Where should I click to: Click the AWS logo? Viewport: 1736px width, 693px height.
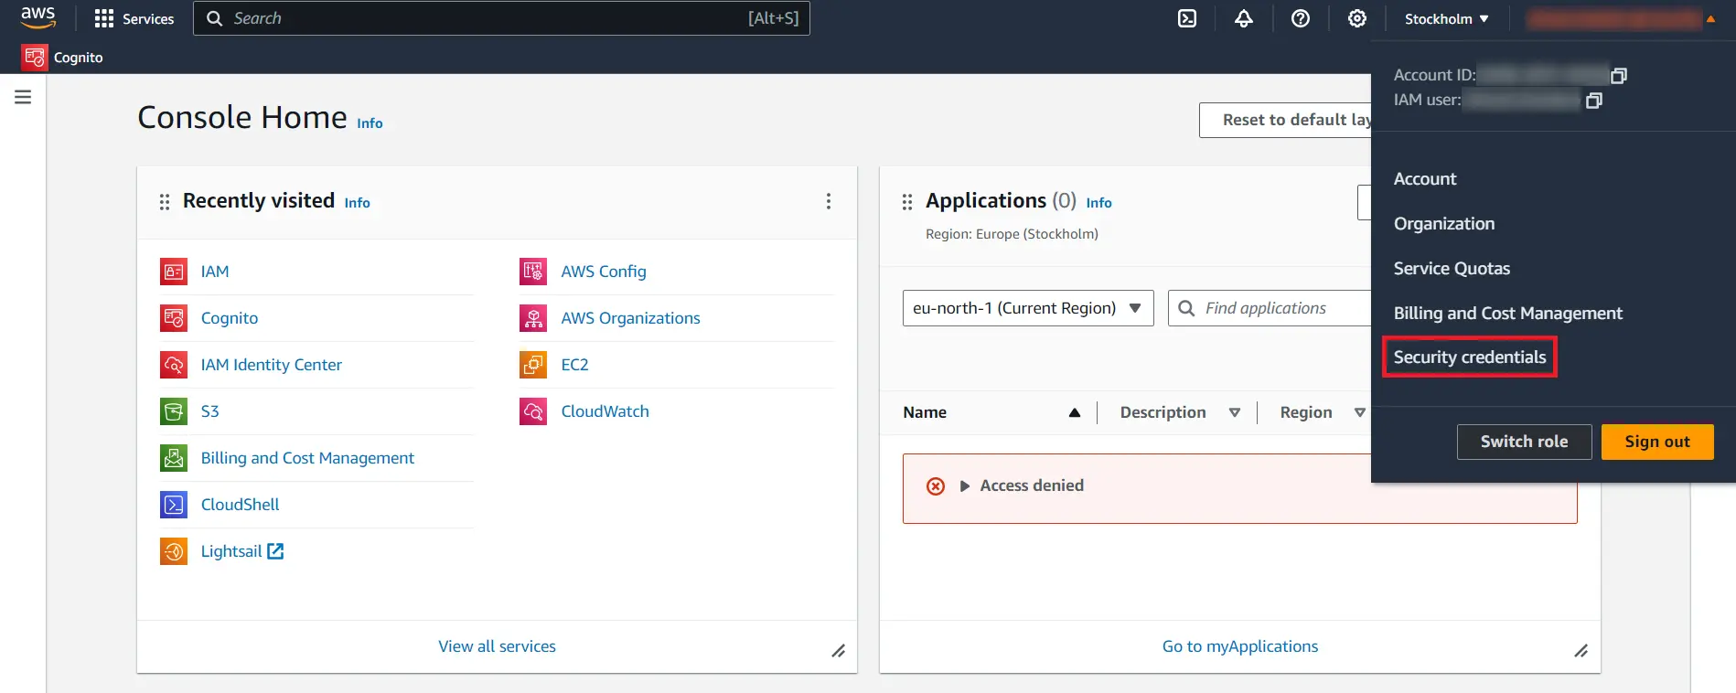(x=38, y=17)
